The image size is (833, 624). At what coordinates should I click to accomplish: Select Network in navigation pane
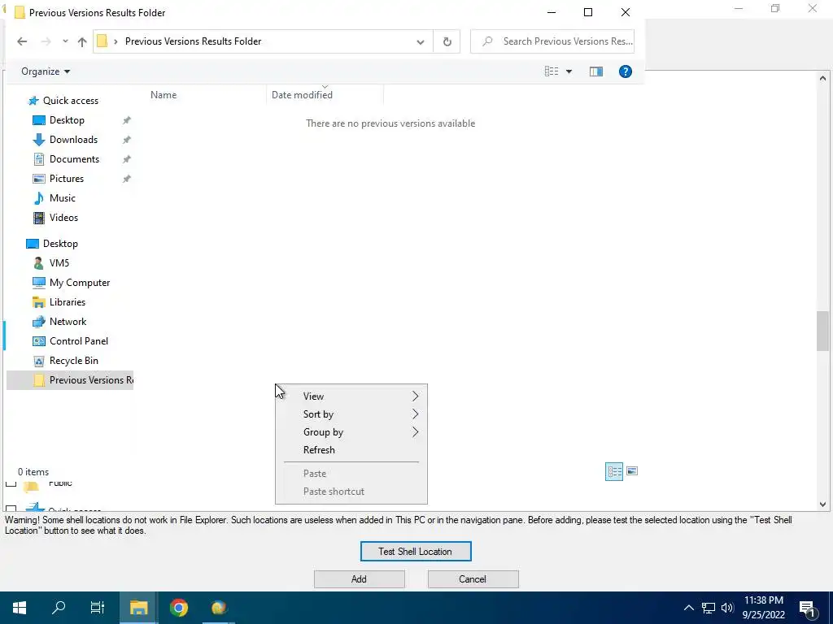click(68, 322)
